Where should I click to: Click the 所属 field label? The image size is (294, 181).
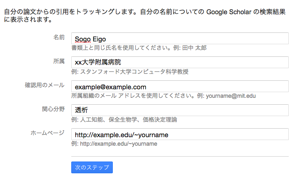point(59,61)
